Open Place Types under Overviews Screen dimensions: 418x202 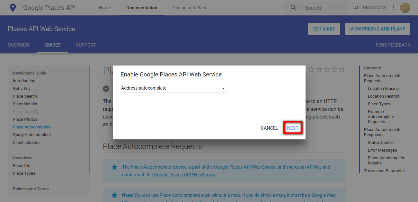tap(24, 173)
